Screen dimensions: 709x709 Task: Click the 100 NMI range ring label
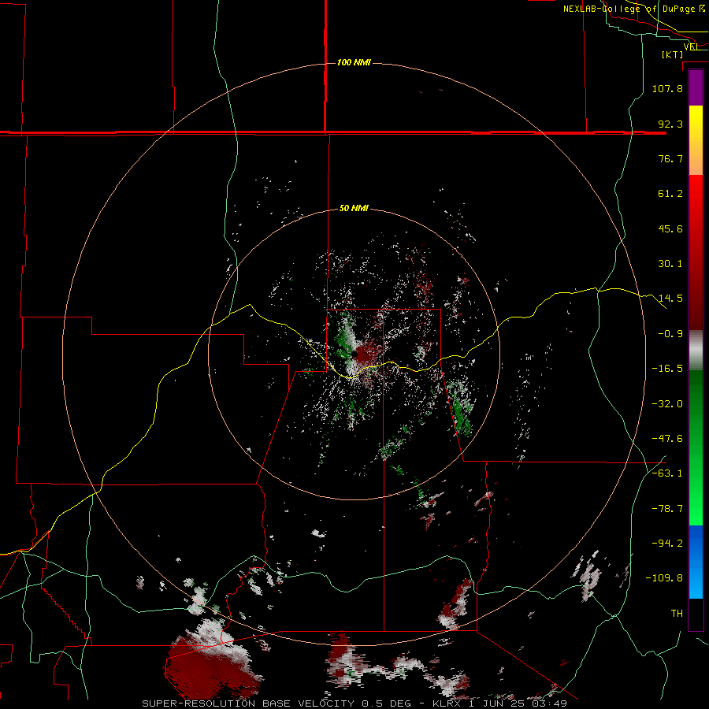pos(354,62)
